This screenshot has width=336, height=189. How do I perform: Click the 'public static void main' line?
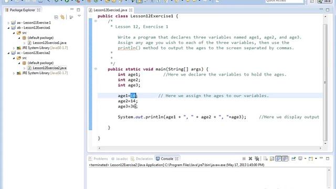tap(158, 69)
